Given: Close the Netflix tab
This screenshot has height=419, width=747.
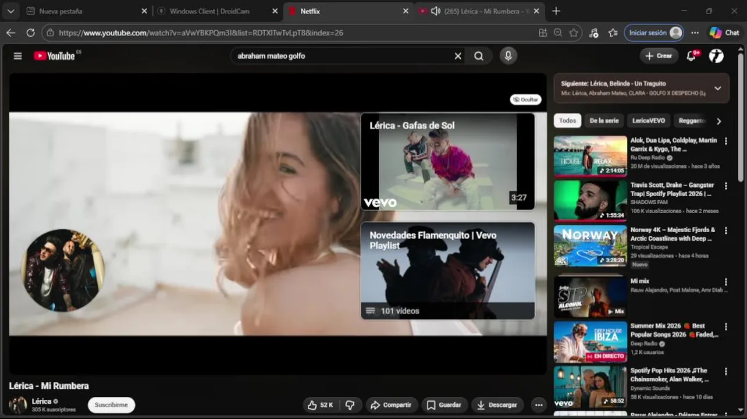Looking at the screenshot, I should pyautogui.click(x=406, y=11).
